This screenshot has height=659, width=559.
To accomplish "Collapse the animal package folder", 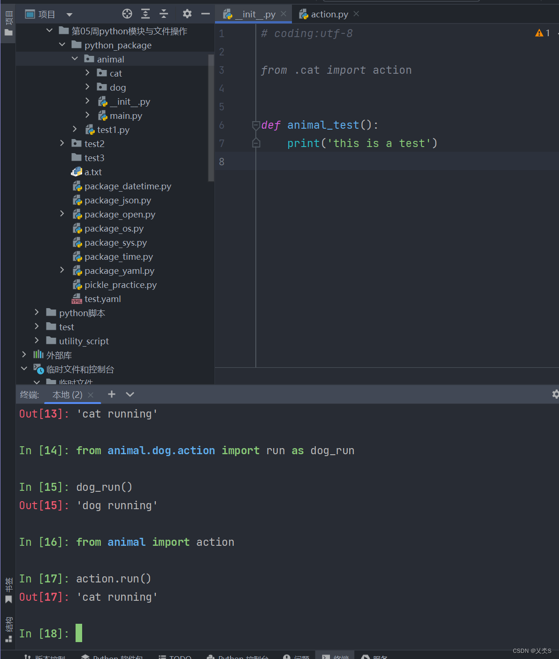I will click(x=75, y=59).
